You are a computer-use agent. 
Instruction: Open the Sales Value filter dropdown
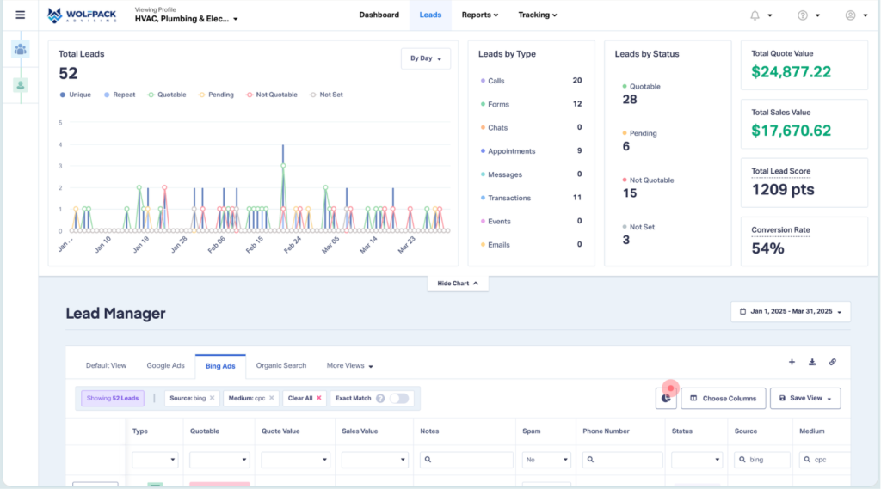point(374,459)
